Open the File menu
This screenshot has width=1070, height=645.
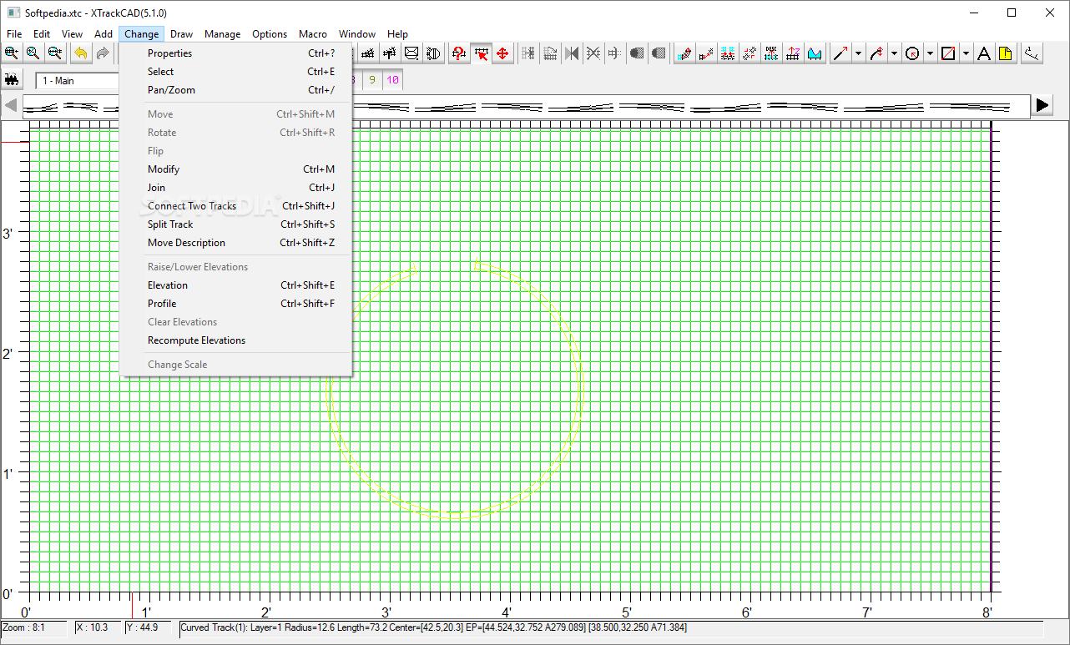(x=14, y=34)
